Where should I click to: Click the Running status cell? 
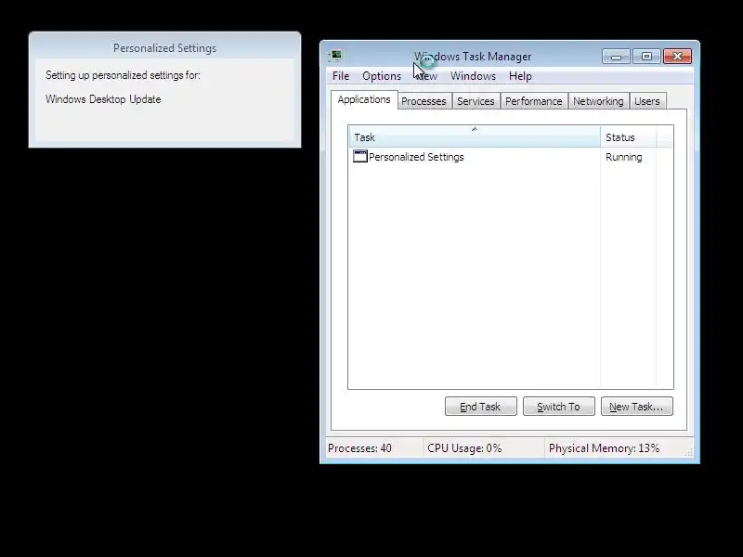click(623, 157)
